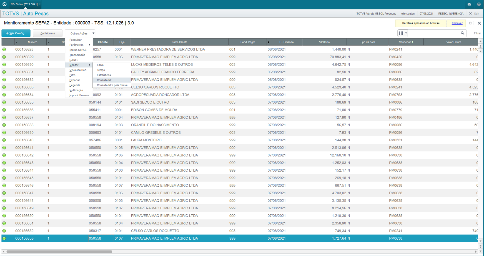Choose Transmissão in the menu
The width and height of the screenshot is (484, 256).
click(79, 55)
